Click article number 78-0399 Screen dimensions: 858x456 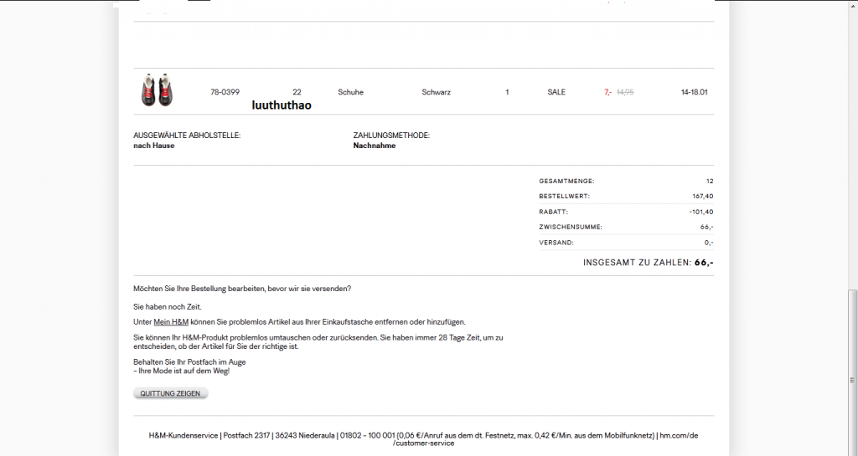(225, 92)
